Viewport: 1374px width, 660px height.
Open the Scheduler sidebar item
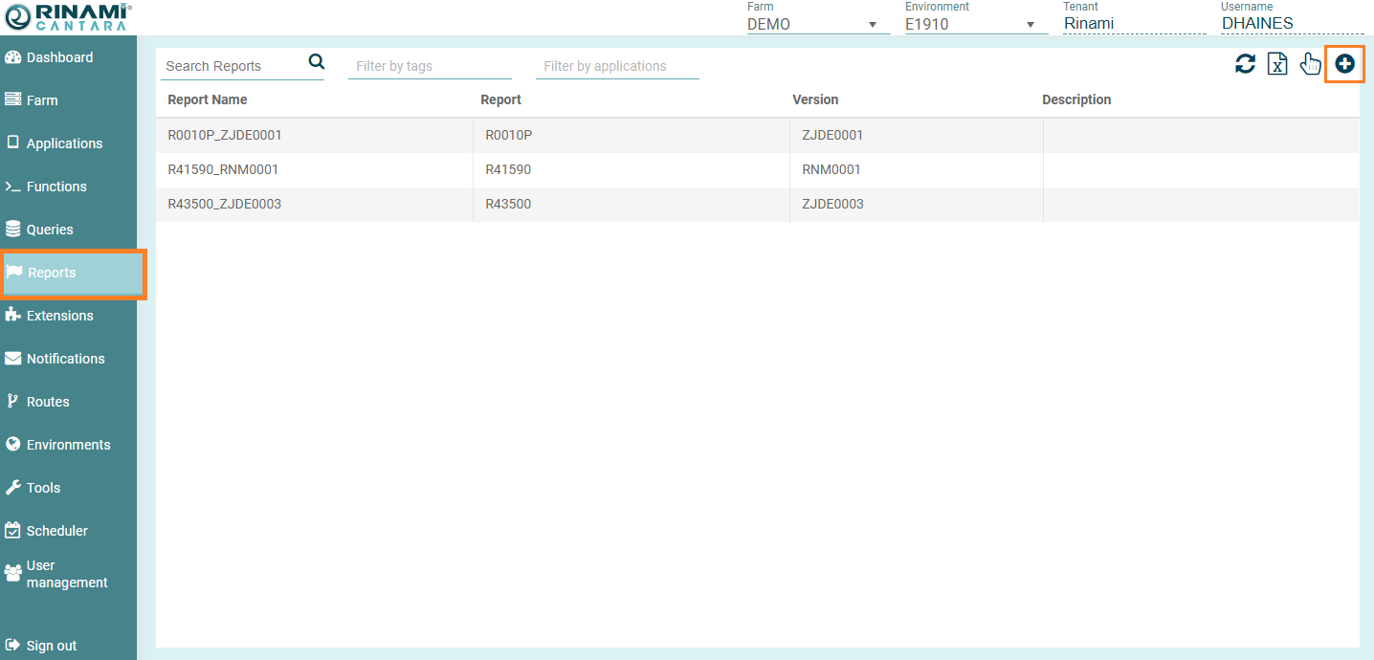coord(56,531)
